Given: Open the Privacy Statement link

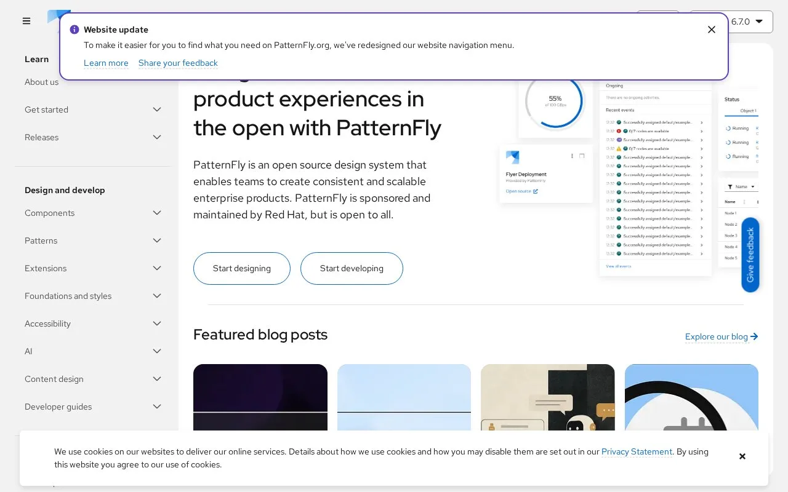Looking at the screenshot, I should (637, 451).
